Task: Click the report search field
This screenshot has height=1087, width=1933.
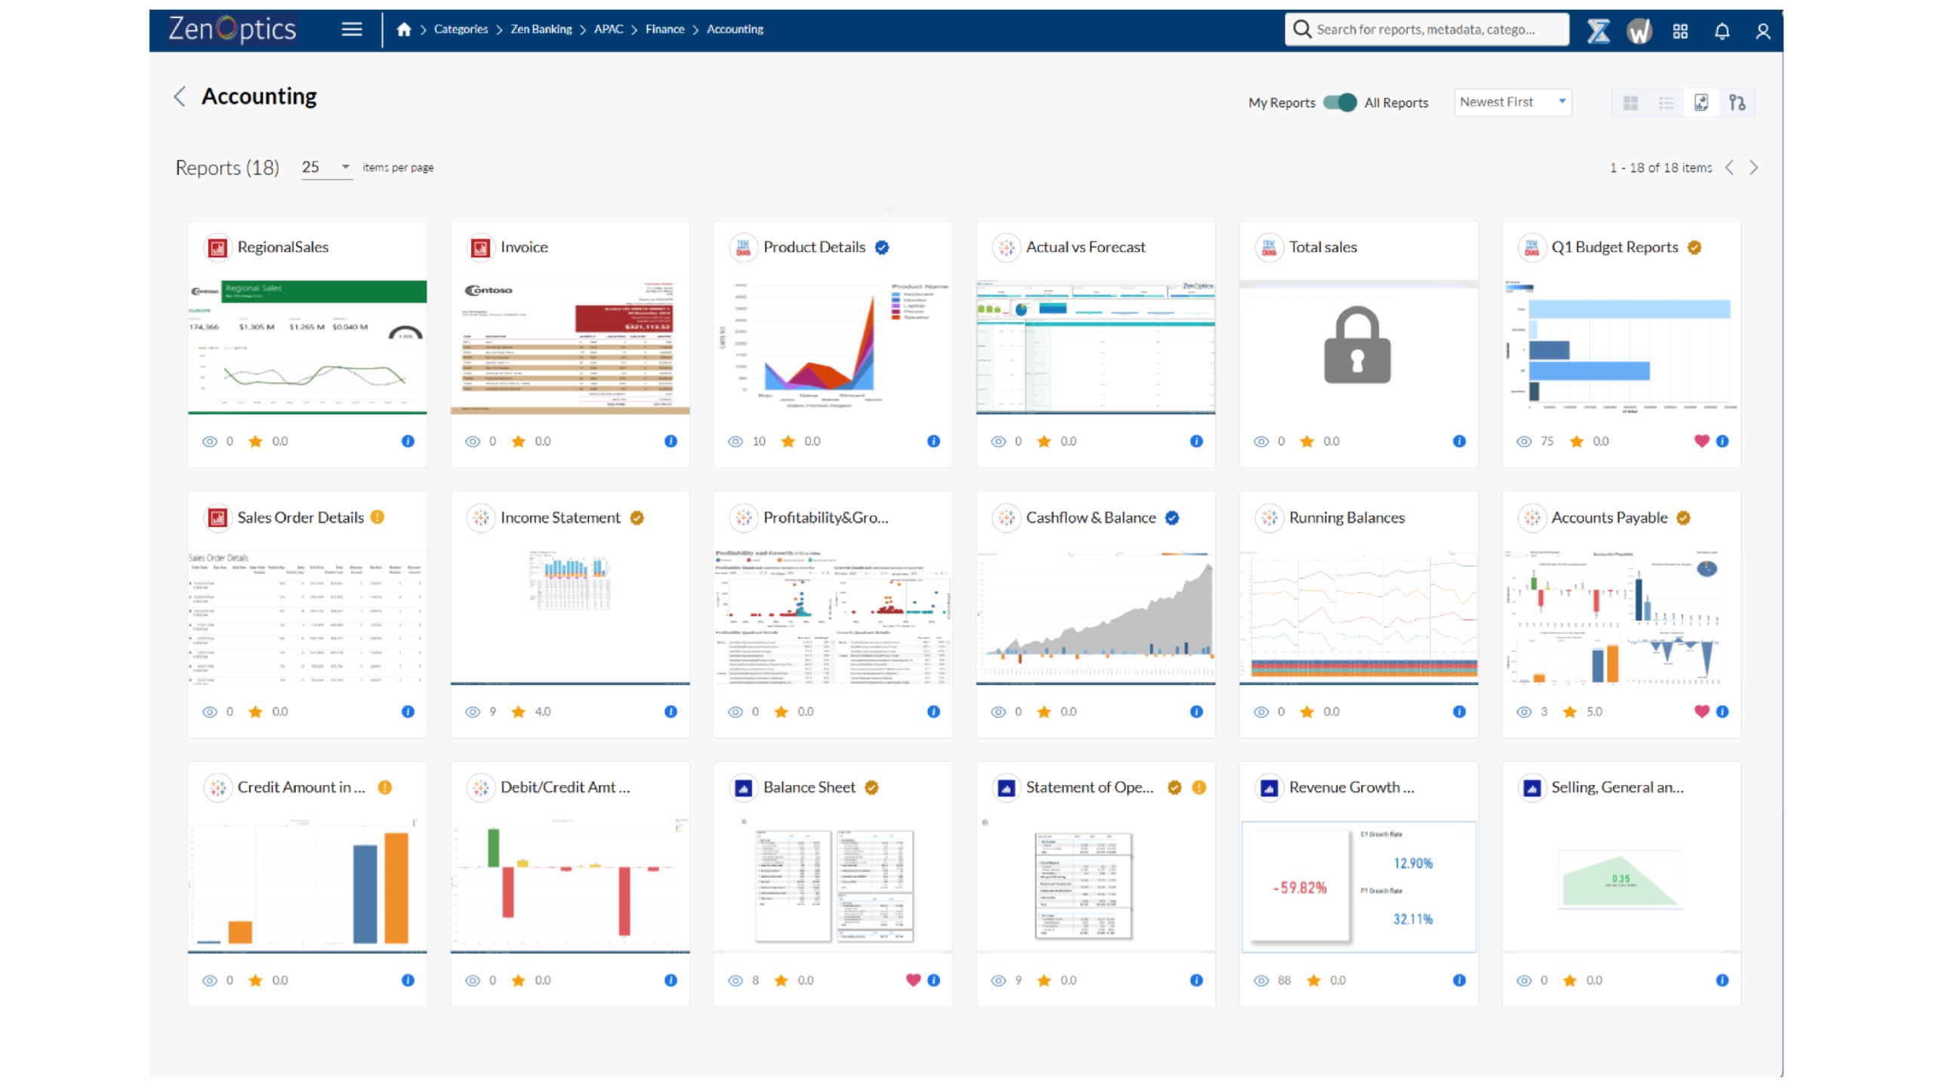Action: tap(1426, 29)
